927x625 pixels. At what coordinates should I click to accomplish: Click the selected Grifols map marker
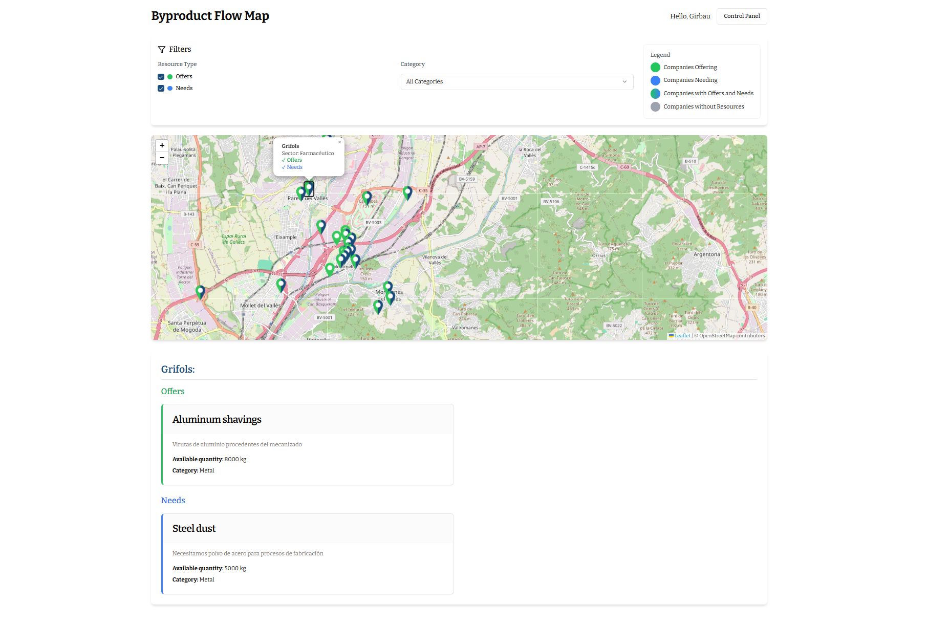click(x=309, y=188)
